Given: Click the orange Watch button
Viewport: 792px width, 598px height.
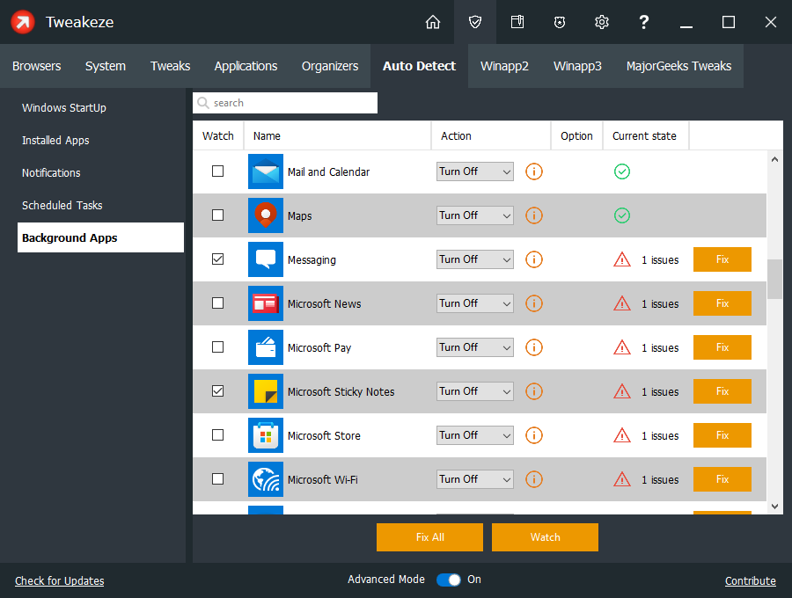Looking at the screenshot, I should click(x=545, y=537).
